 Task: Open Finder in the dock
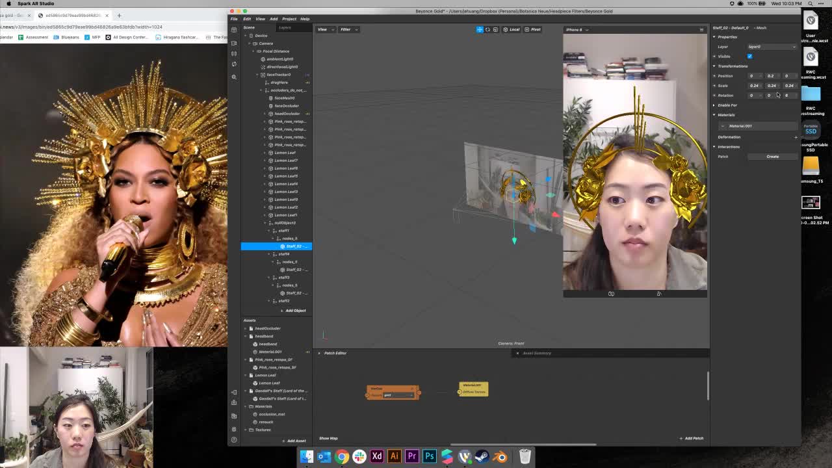pyautogui.click(x=306, y=456)
